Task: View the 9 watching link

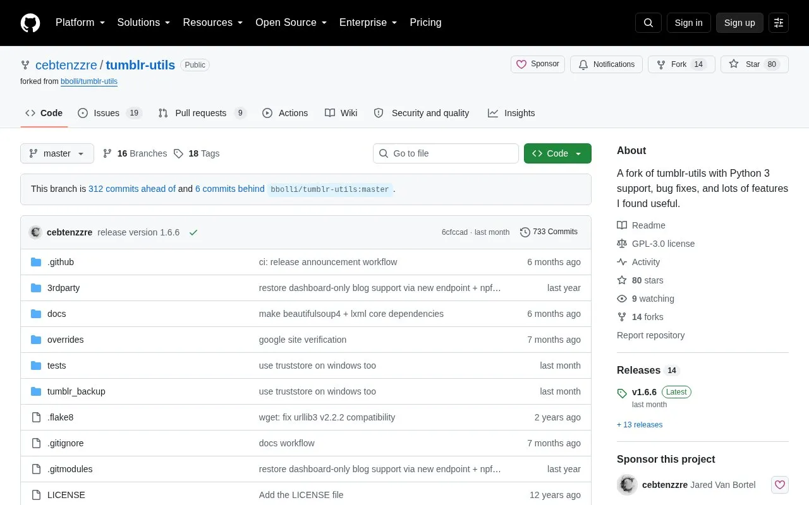Action: 646,299
